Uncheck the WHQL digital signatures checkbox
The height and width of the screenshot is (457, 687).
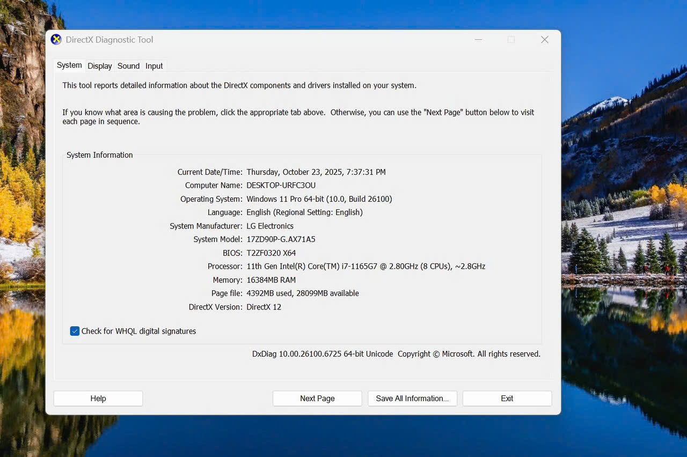tap(75, 331)
